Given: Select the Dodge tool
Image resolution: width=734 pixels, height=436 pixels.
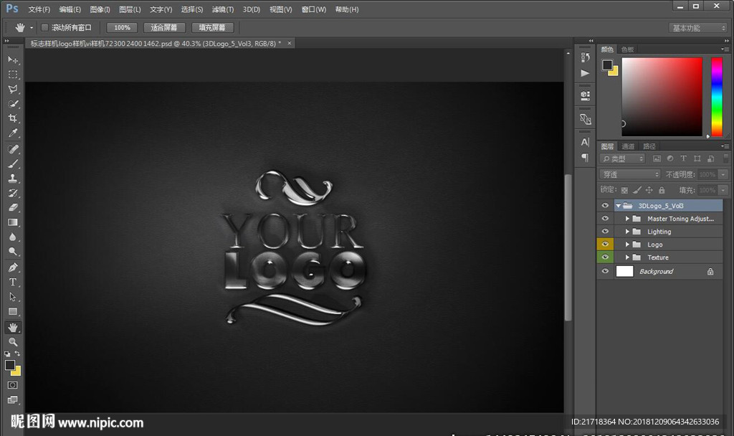Looking at the screenshot, I should tap(13, 252).
